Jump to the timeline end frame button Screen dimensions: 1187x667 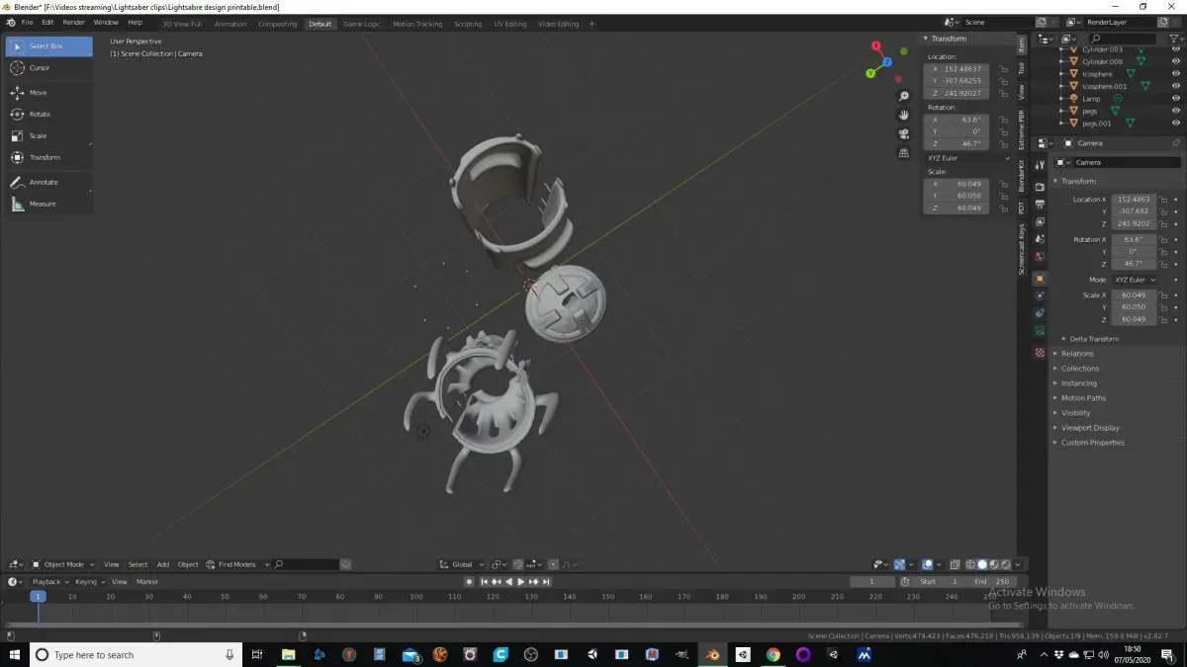[546, 582]
